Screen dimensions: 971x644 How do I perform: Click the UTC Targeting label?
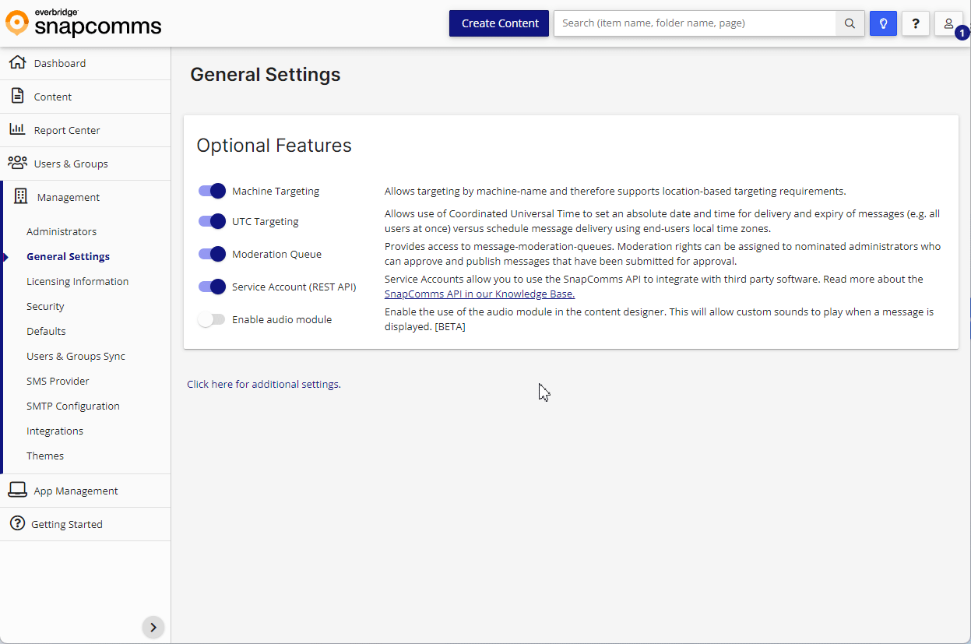pyautogui.click(x=266, y=221)
